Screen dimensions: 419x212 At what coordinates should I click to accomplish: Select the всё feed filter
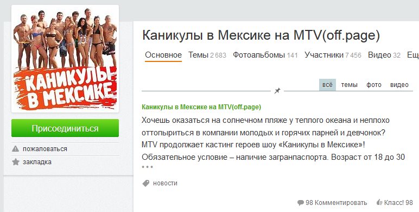(x=327, y=85)
